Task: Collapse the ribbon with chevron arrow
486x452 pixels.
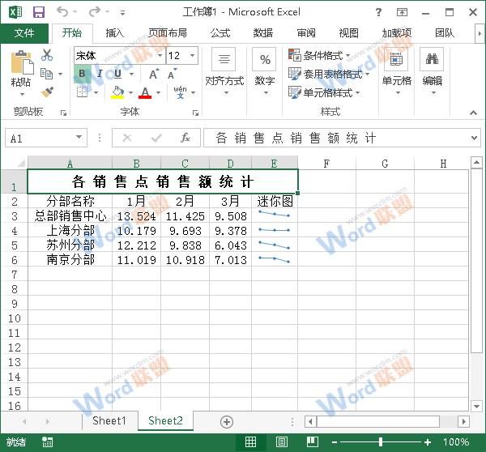Action: tap(473, 113)
